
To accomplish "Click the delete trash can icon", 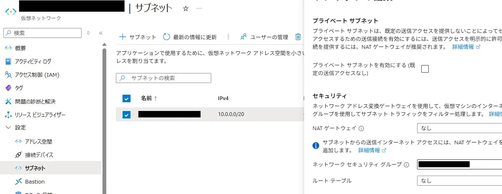I will point(298,37).
